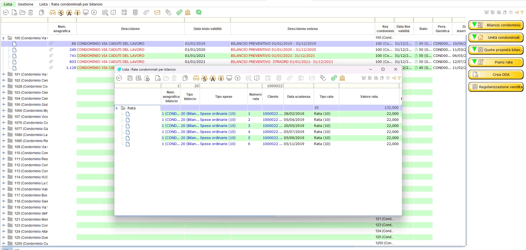Image resolution: width=526 pixels, height=250 pixels.
Task: Click the copy pages icon in dialog toolbar
Action: [x=185, y=78]
